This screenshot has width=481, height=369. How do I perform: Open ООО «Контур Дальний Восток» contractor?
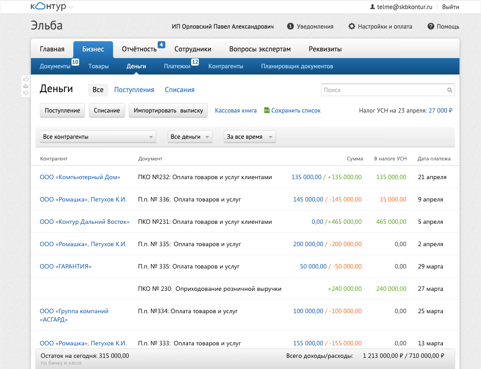pos(85,222)
